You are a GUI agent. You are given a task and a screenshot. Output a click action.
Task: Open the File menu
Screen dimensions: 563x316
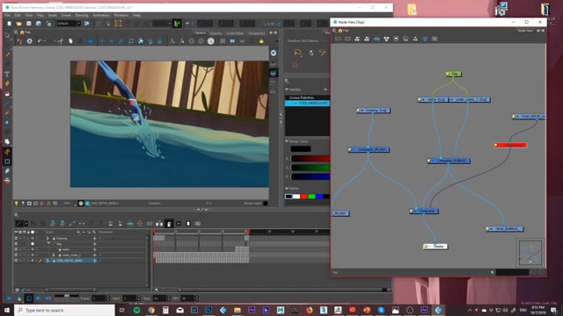tap(7, 16)
